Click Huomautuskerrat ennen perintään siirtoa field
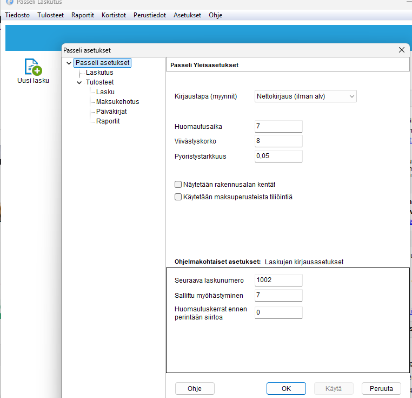Screen dimensions: 412x398 point(278,312)
